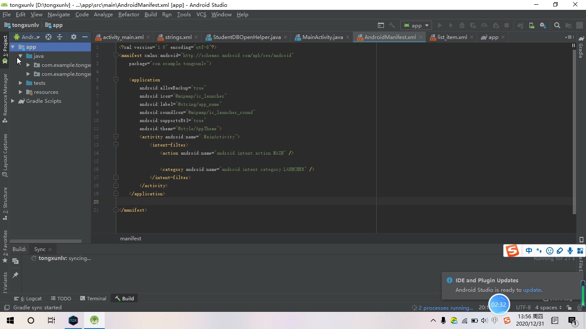The width and height of the screenshot is (586, 329).
Task: Toggle the Favorites side panel
Action: pyautogui.click(x=5, y=246)
